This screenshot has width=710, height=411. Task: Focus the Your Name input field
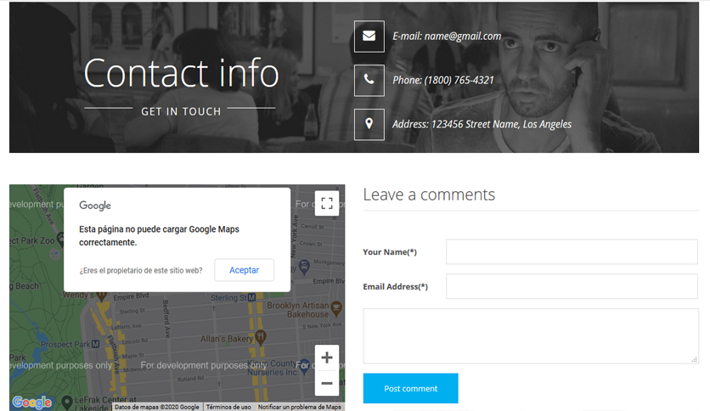(572, 251)
